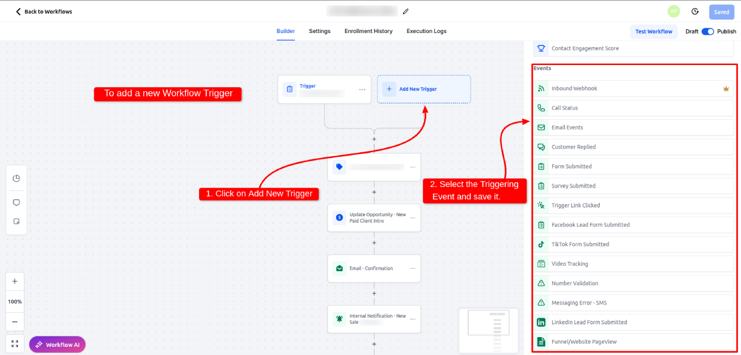
Task: Open version history clock icon
Action: 695,11
